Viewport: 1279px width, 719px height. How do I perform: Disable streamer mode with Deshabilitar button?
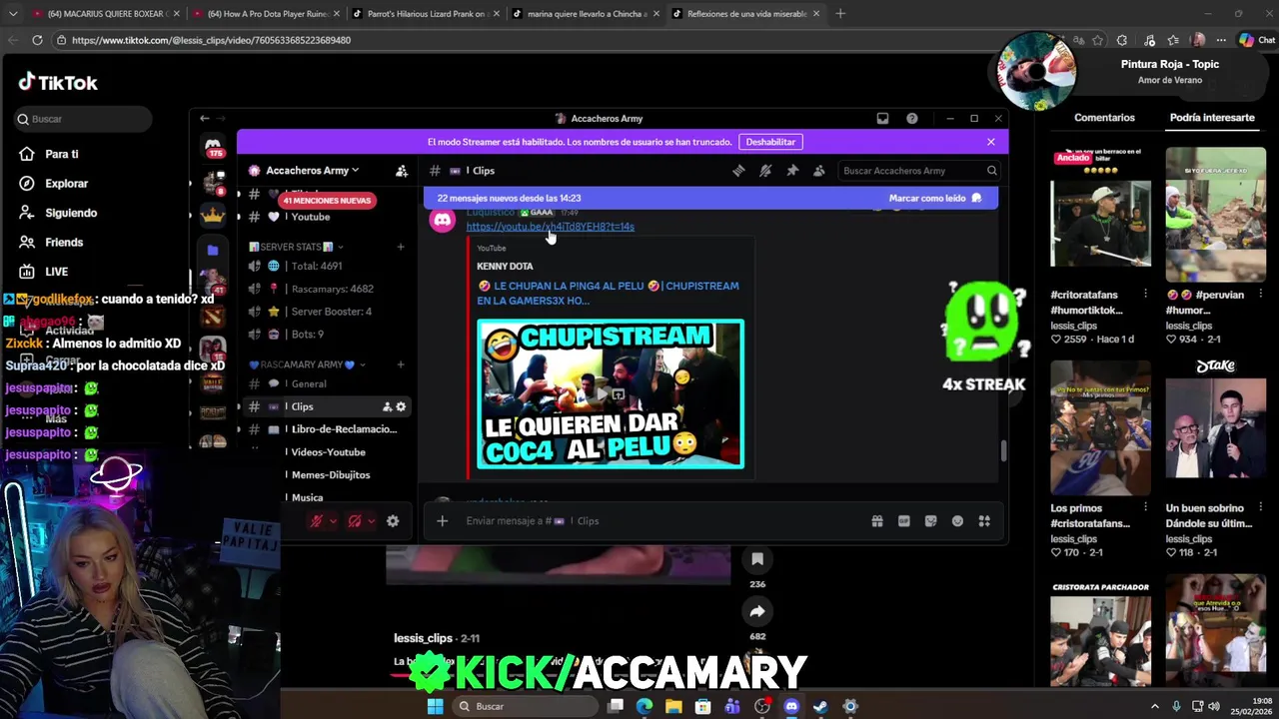[x=770, y=142]
